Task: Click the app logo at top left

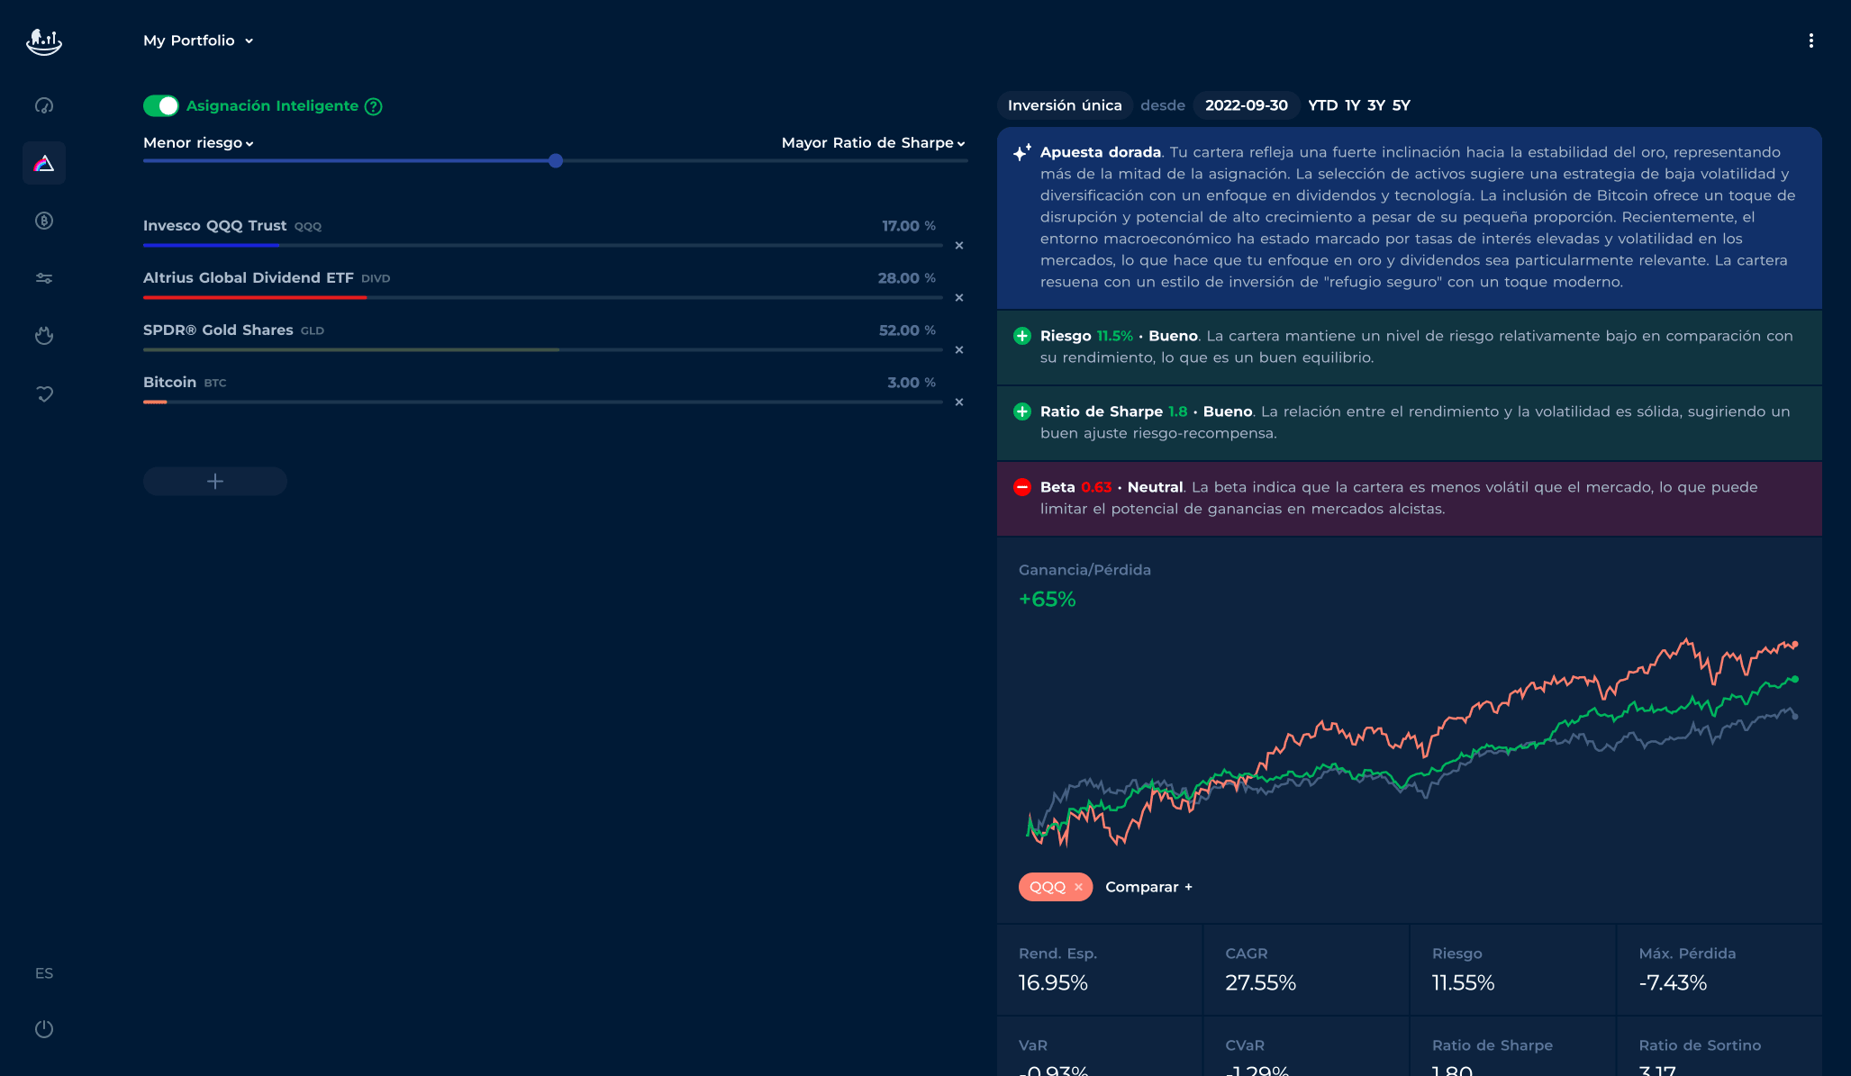Action: [44, 41]
